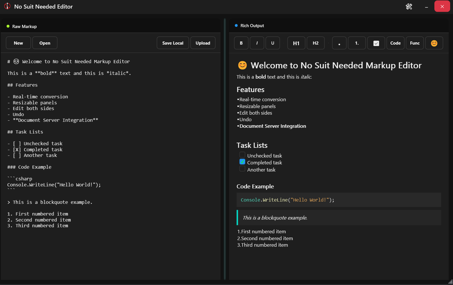
Task: Open the tools settings icon in title bar
Action: [409, 6]
